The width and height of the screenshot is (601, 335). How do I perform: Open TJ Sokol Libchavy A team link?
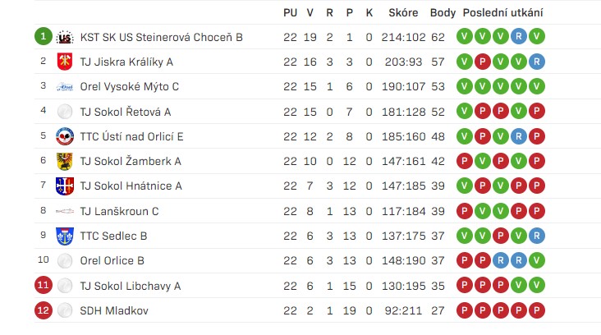pyautogui.click(x=131, y=286)
